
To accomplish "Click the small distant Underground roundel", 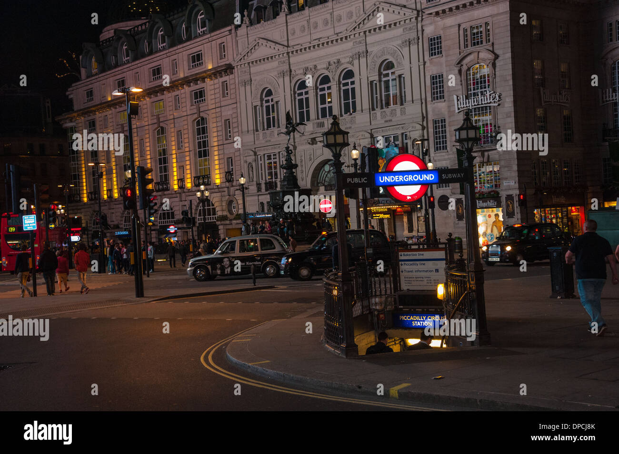I will 171,229.
